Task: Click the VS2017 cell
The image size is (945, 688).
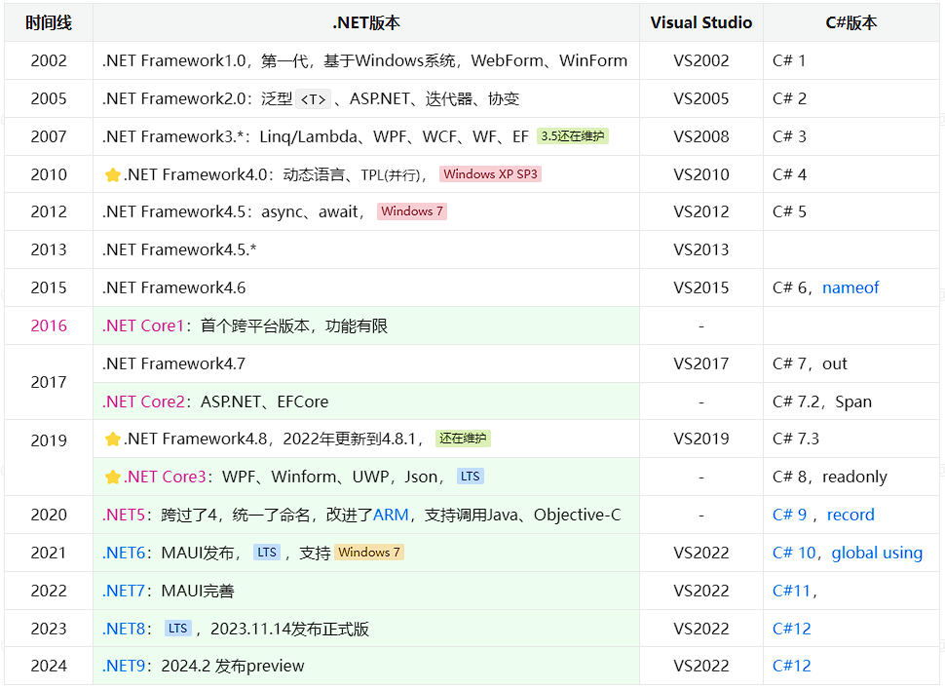Action: (701, 363)
